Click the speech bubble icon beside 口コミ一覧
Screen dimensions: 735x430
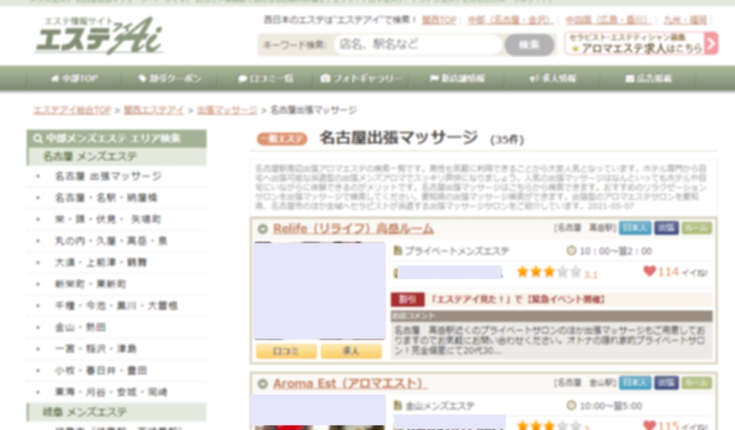[x=243, y=79]
